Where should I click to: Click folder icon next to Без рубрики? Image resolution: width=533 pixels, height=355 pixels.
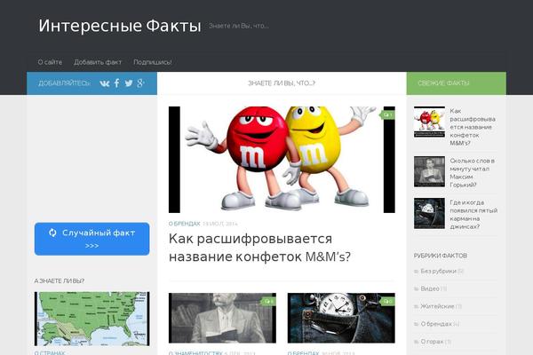coord(416,272)
